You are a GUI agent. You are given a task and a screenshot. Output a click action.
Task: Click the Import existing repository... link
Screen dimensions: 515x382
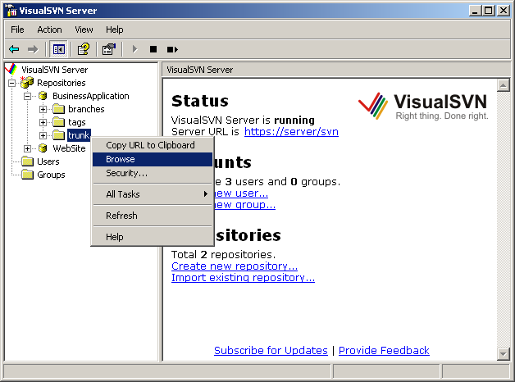[x=243, y=278]
